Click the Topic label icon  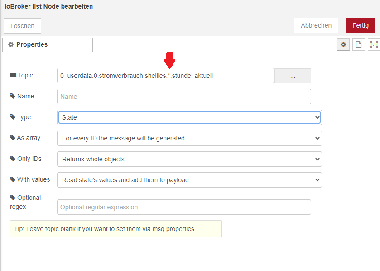click(13, 75)
